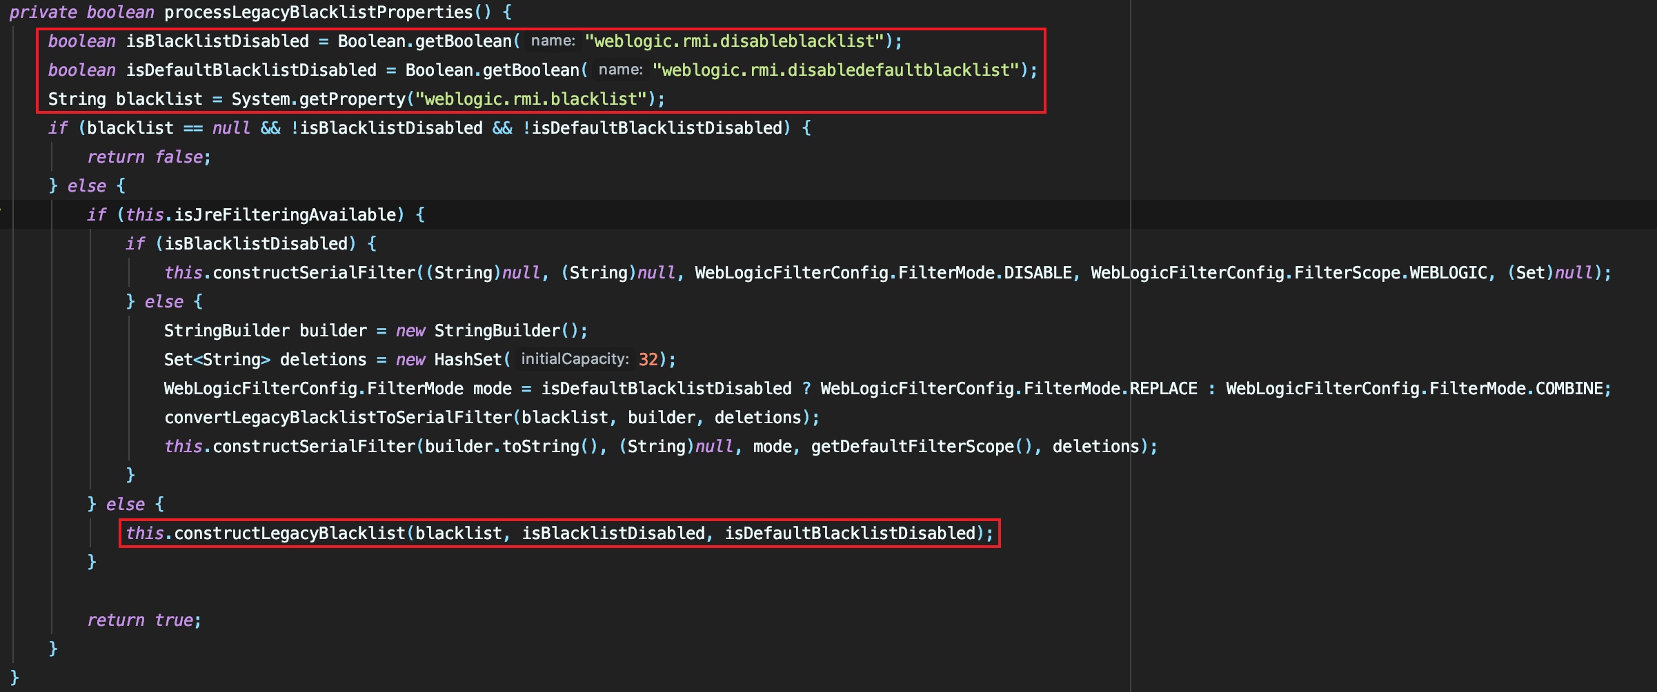Click the first 'Boolean.getBoolean' call

pos(424,41)
